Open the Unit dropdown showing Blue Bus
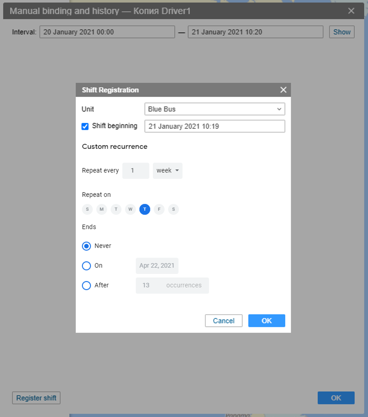This screenshot has height=417, width=368. click(x=214, y=109)
